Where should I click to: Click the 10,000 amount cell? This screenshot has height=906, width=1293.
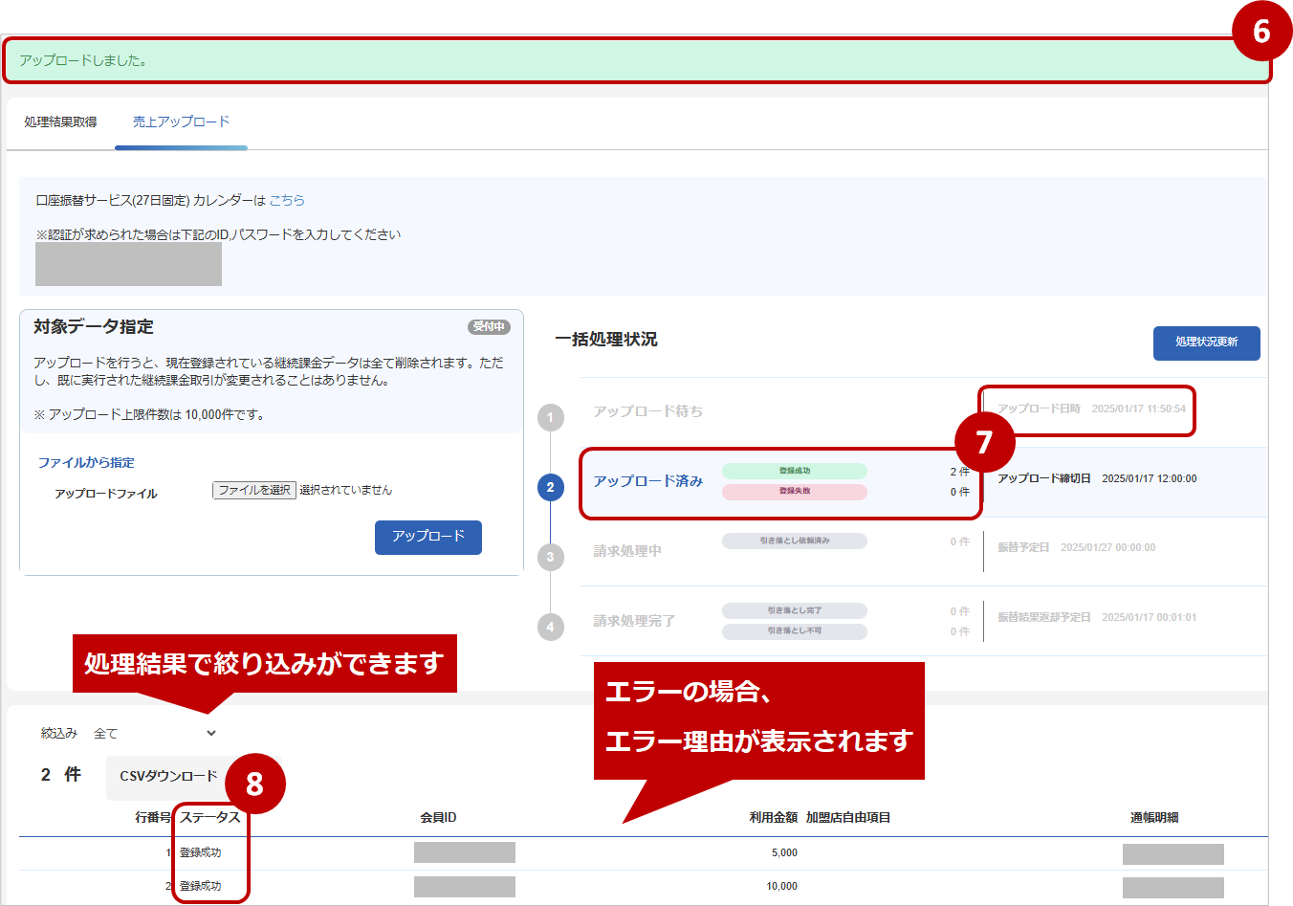(781, 886)
